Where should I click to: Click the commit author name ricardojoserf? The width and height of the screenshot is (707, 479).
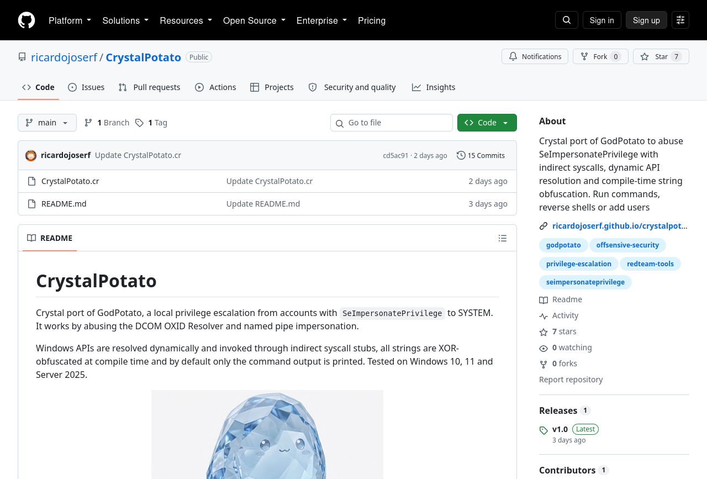66,155
